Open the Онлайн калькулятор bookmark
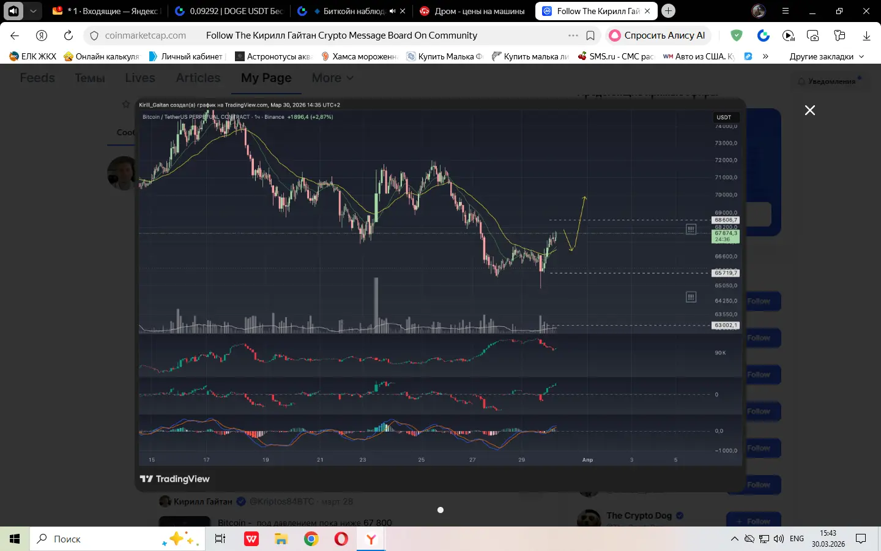 [102, 56]
